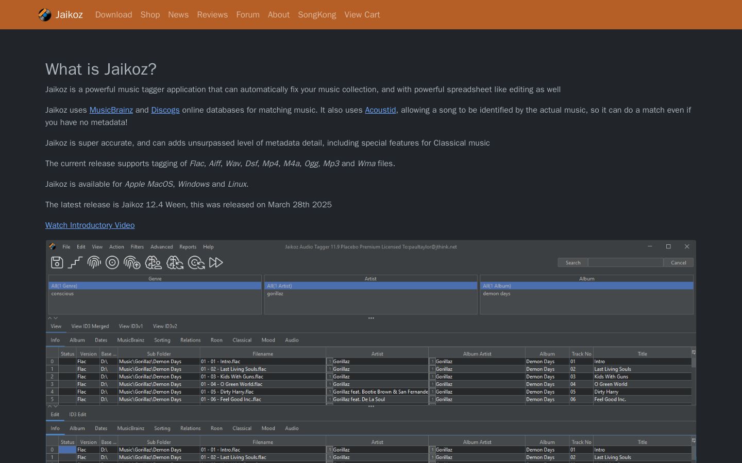Follow the Discogs link
This screenshot has width=742, height=463.
(x=165, y=110)
